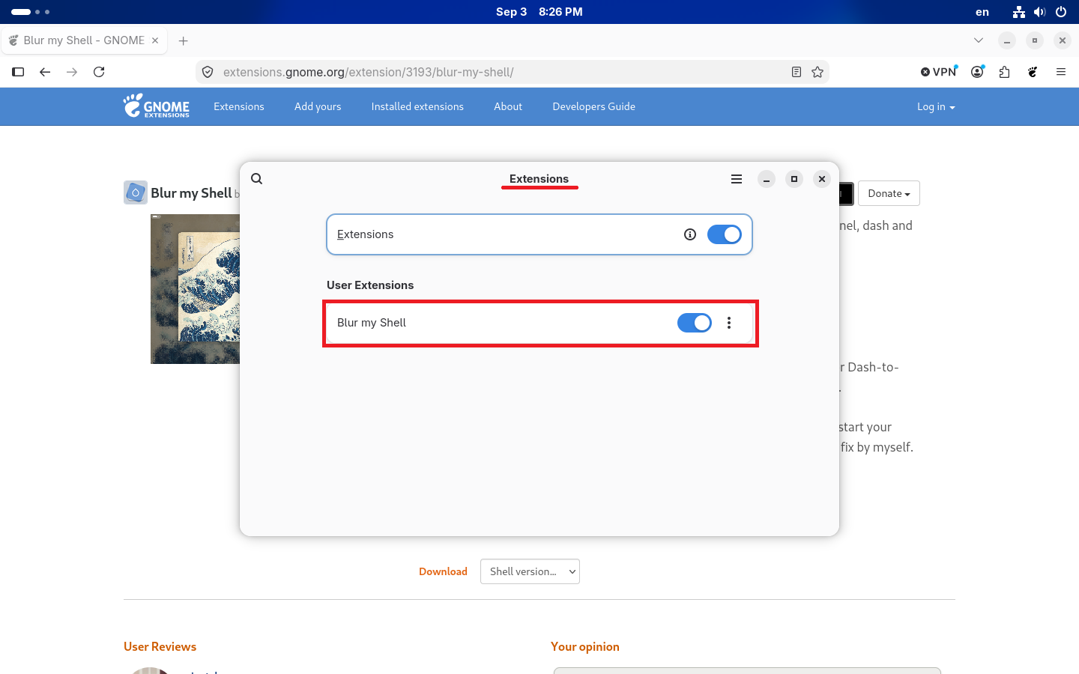This screenshot has height=674, width=1079.
Task: Open the browser account profile icon
Action: click(x=977, y=72)
